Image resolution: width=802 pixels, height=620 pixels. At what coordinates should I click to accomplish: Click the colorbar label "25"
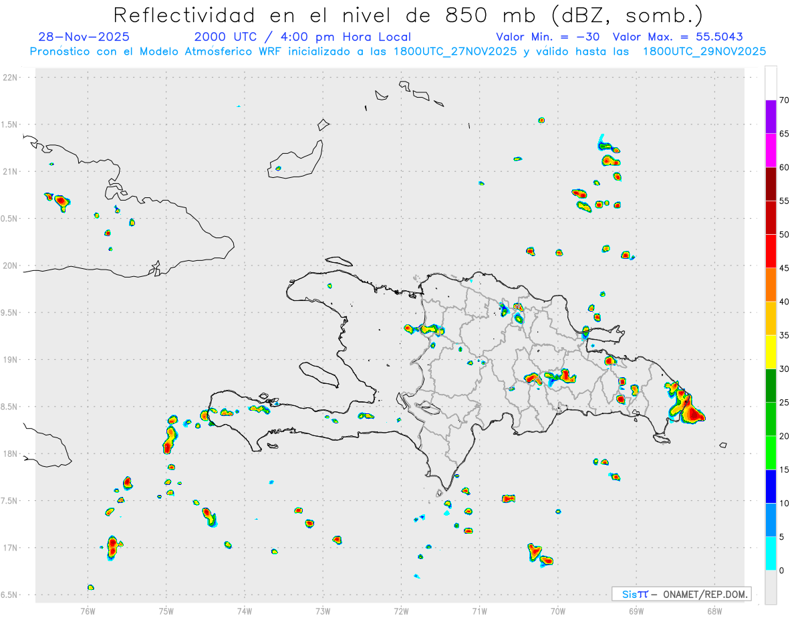point(785,403)
